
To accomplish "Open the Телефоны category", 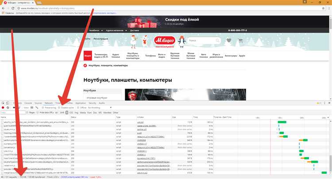I will click(x=151, y=56).
